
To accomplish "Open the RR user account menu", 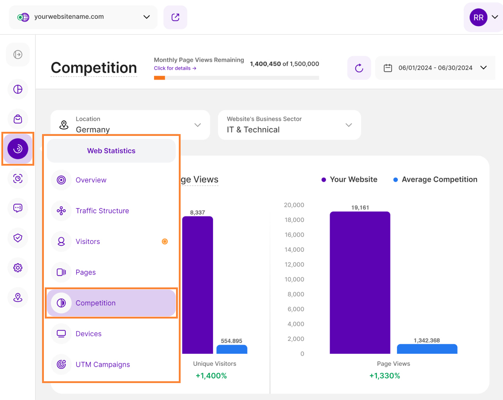I will click(484, 17).
